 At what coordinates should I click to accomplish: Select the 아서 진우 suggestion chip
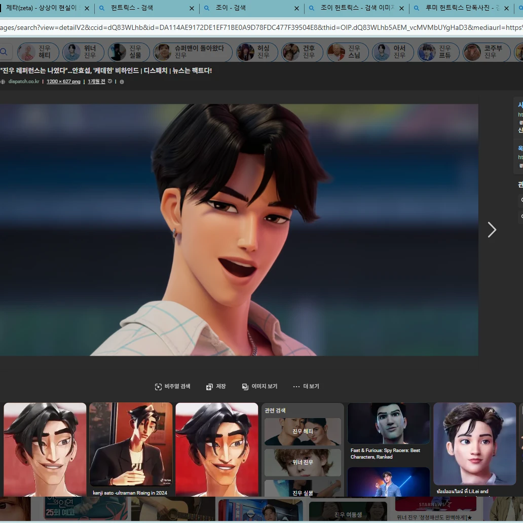(x=393, y=52)
